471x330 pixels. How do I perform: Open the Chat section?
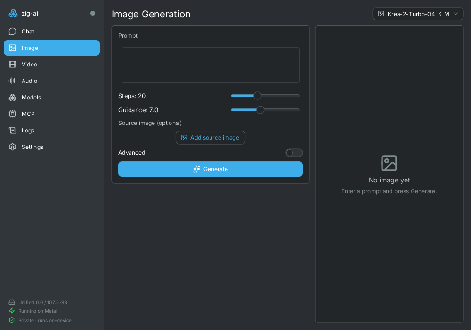[52, 32]
